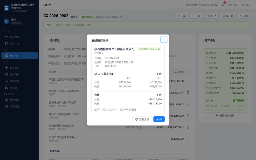The width and height of the screenshot is (256, 160).
Task: Click detail icon in 西安璟沁玥商贸有限公司 row
Action: (x=188, y=104)
